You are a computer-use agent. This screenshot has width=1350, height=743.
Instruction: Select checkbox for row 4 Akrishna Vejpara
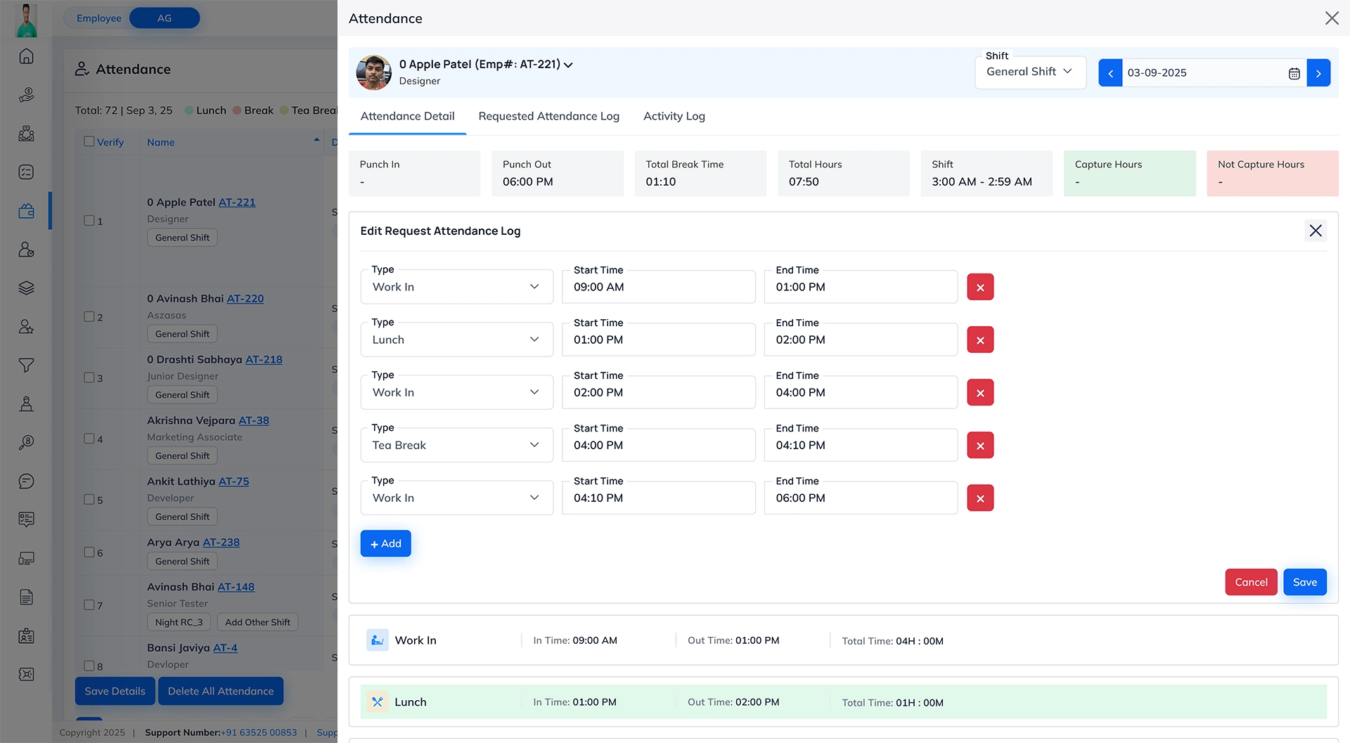click(x=89, y=439)
